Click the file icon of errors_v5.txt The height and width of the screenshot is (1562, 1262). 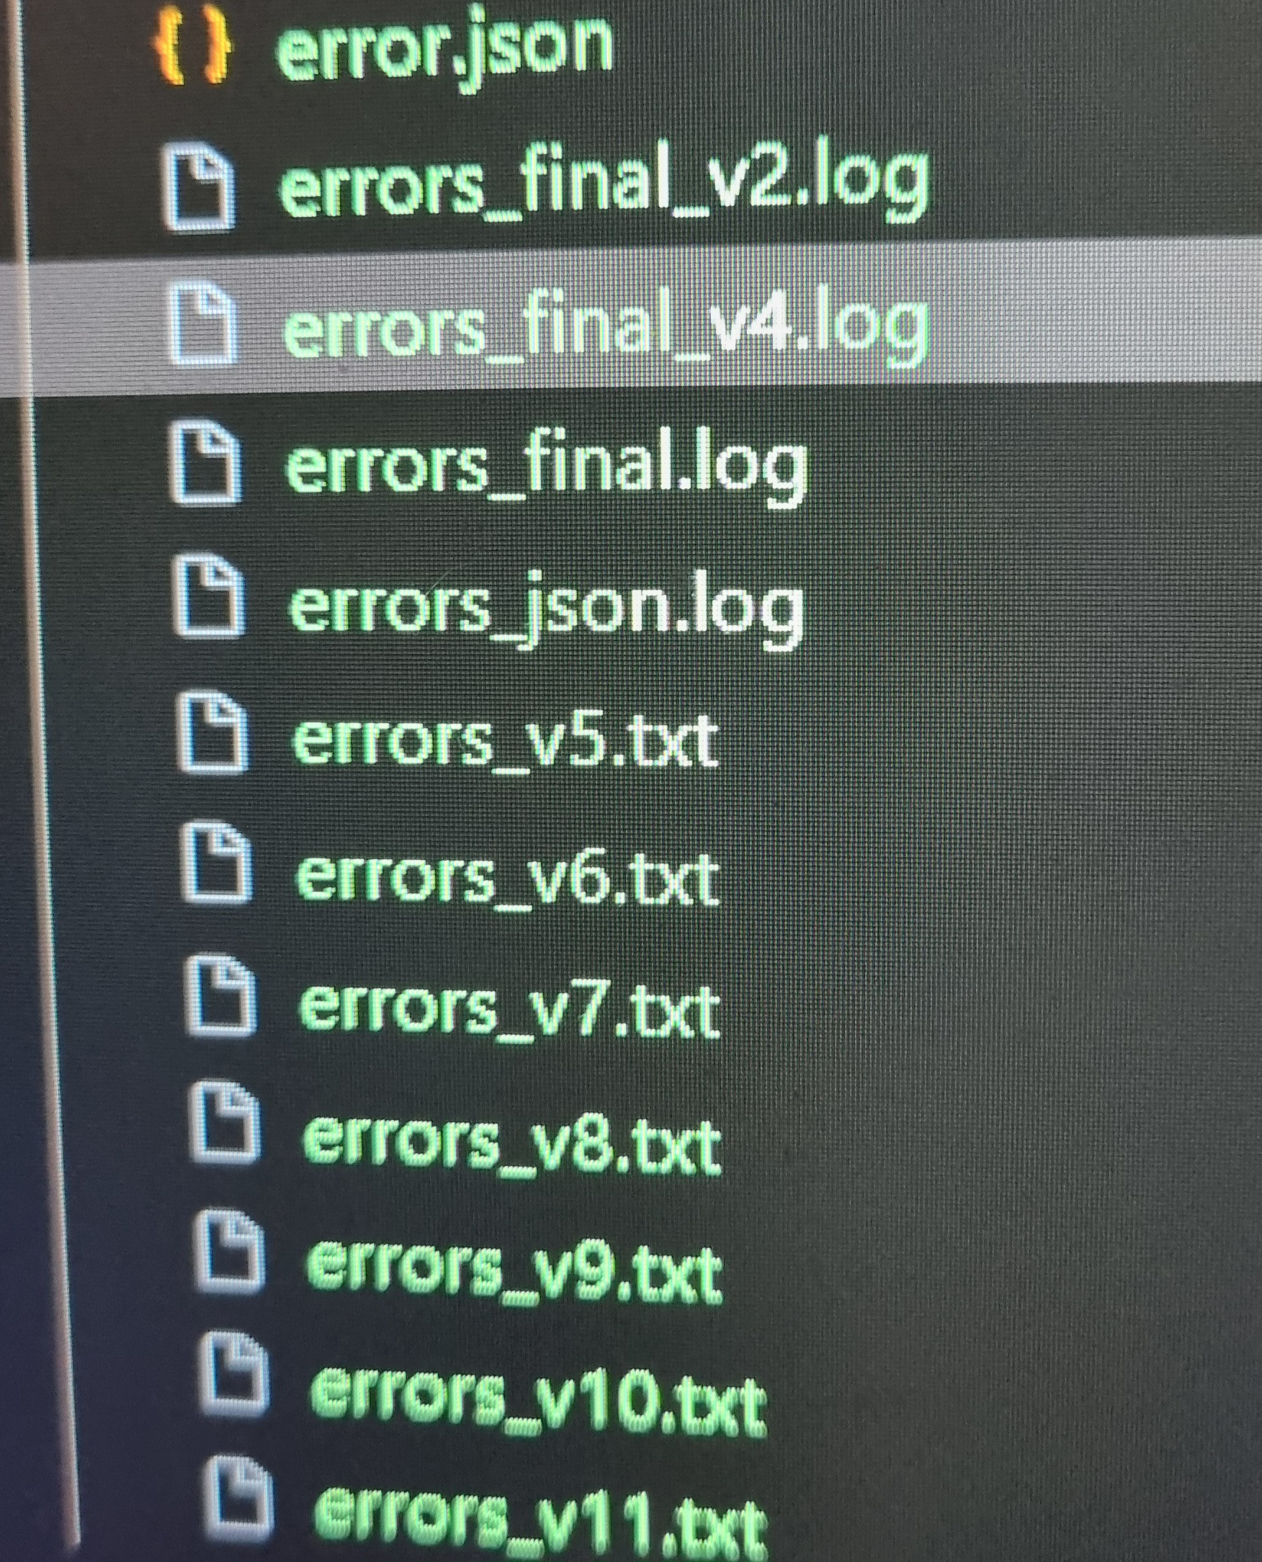pos(213,731)
